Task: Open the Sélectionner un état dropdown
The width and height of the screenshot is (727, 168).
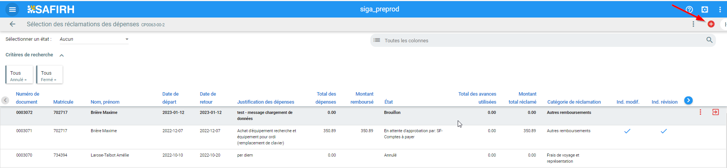Action: pyautogui.click(x=94, y=39)
